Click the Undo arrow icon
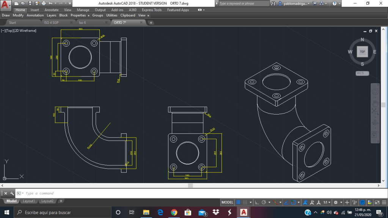 (x=50, y=3)
